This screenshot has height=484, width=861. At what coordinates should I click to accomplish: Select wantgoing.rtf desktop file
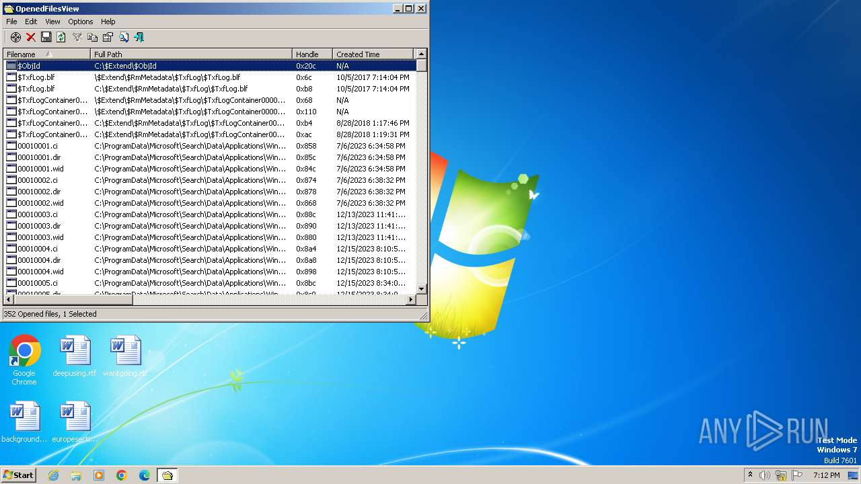[x=125, y=356]
